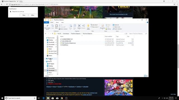Click the Rename ribbon icon

click(x=83, y=26)
